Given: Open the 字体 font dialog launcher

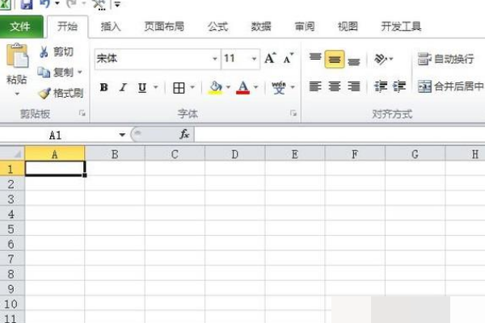Looking at the screenshot, I should 293,113.
